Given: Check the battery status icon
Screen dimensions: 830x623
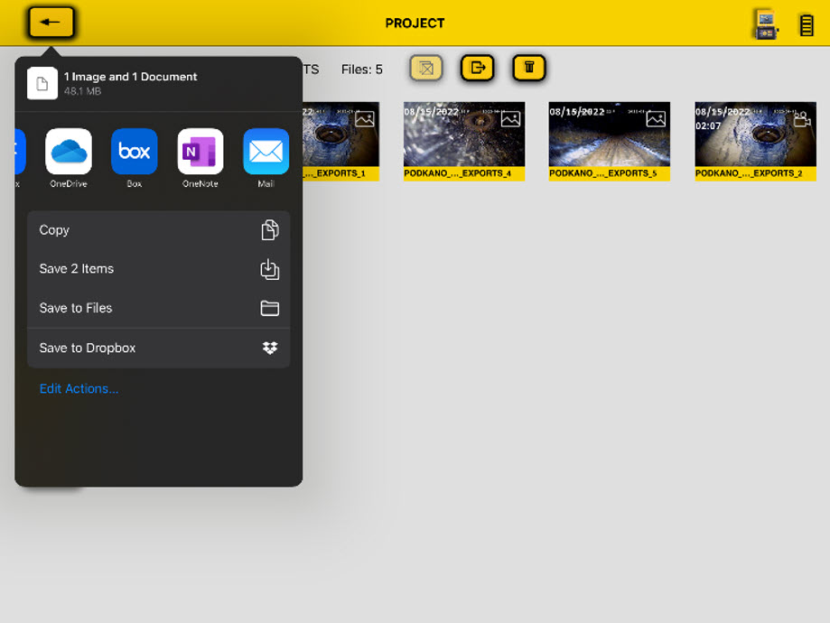Looking at the screenshot, I should pyautogui.click(x=807, y=25).
